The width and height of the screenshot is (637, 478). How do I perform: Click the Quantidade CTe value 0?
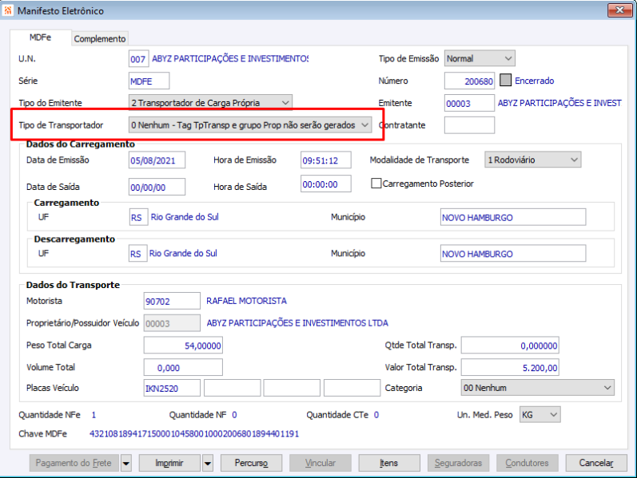coord(376,415)
